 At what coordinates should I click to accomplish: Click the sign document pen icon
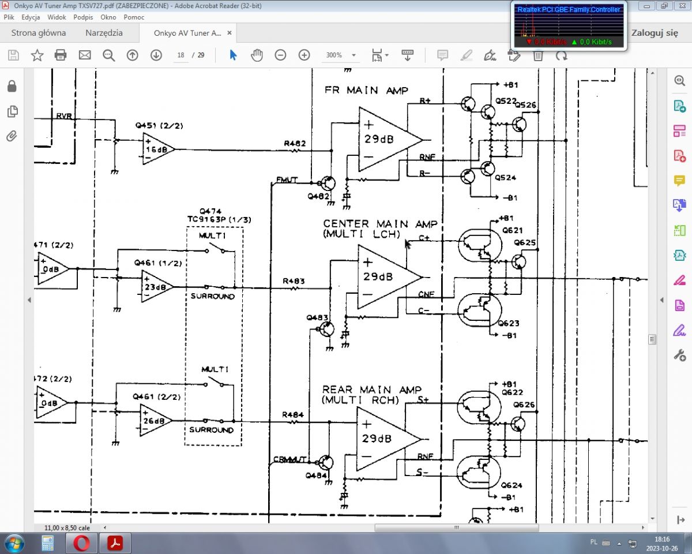(490, 55)
